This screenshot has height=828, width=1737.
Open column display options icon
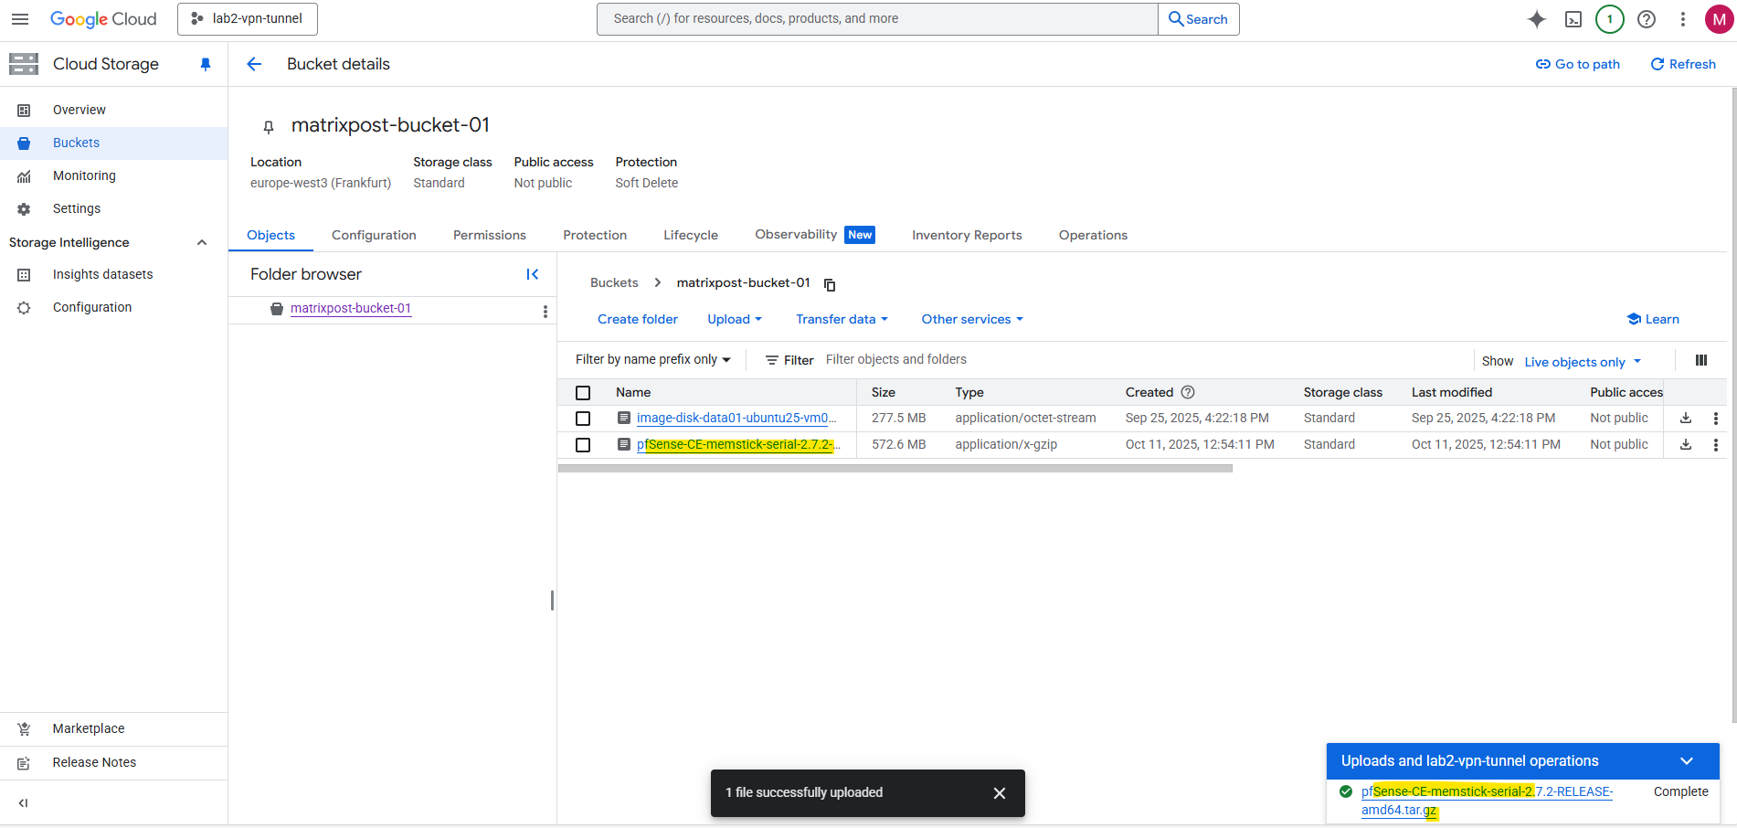point(1700,360)
